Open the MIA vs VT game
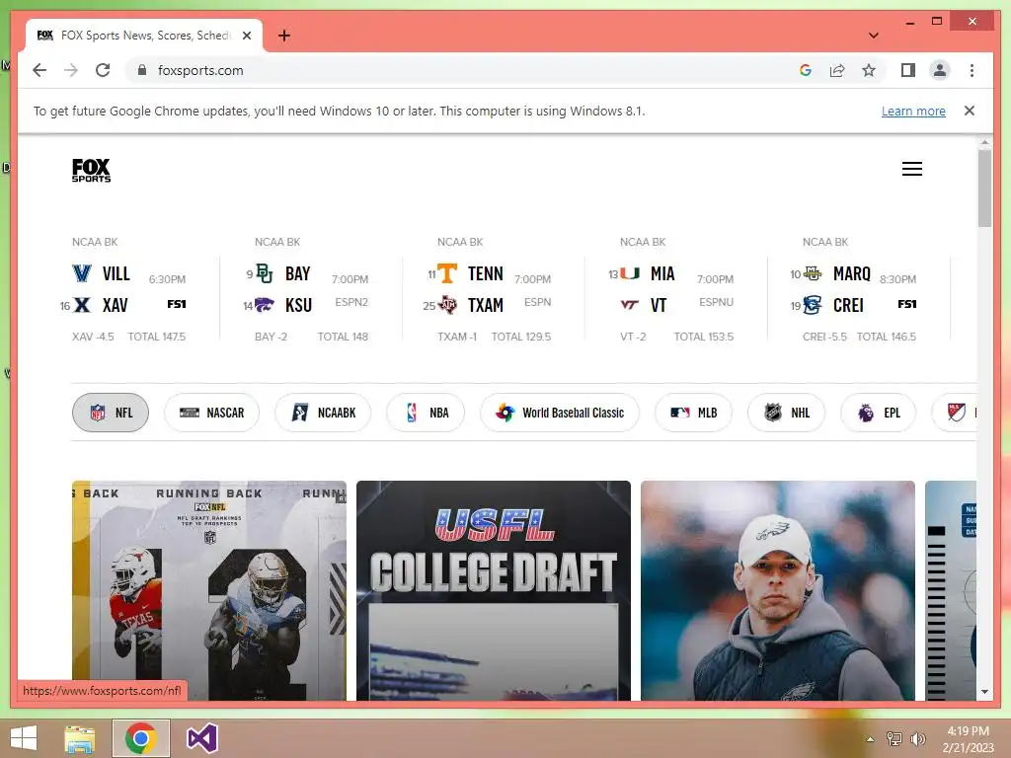 coord(676,289)
